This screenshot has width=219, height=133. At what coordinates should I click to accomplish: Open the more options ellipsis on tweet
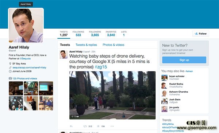[112, 126]
